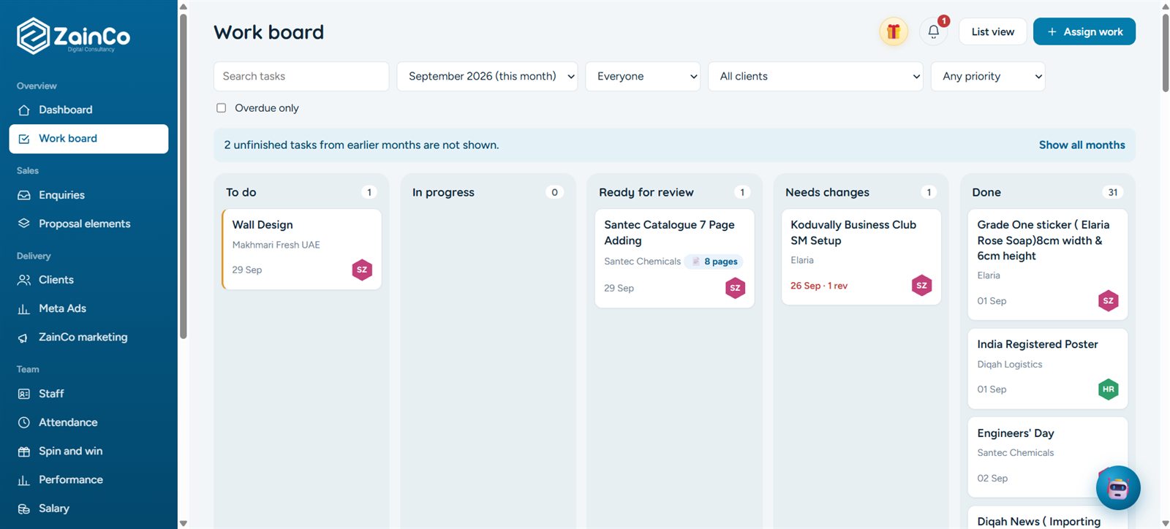Switch to List view
Viewport: 1170px width, 529px height.
click(992, 31)
